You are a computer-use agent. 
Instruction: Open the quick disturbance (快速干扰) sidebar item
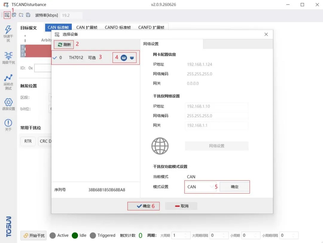coord(8,34)
